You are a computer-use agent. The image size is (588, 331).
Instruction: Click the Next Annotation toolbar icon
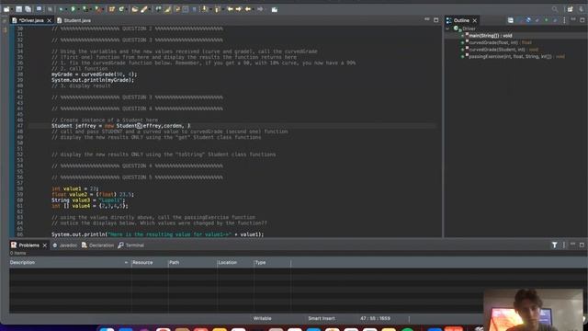point(204,9)
